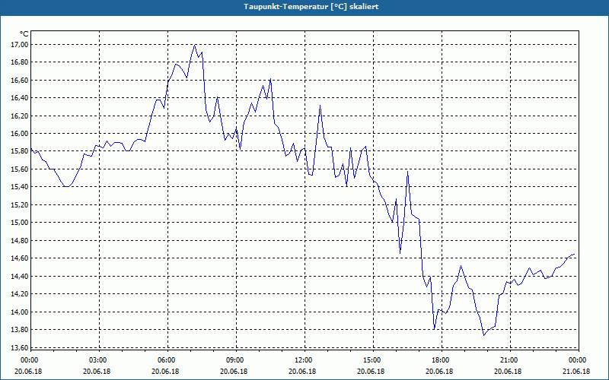
Task: Select the 06:00 time label
Action: tap(166, 360)
